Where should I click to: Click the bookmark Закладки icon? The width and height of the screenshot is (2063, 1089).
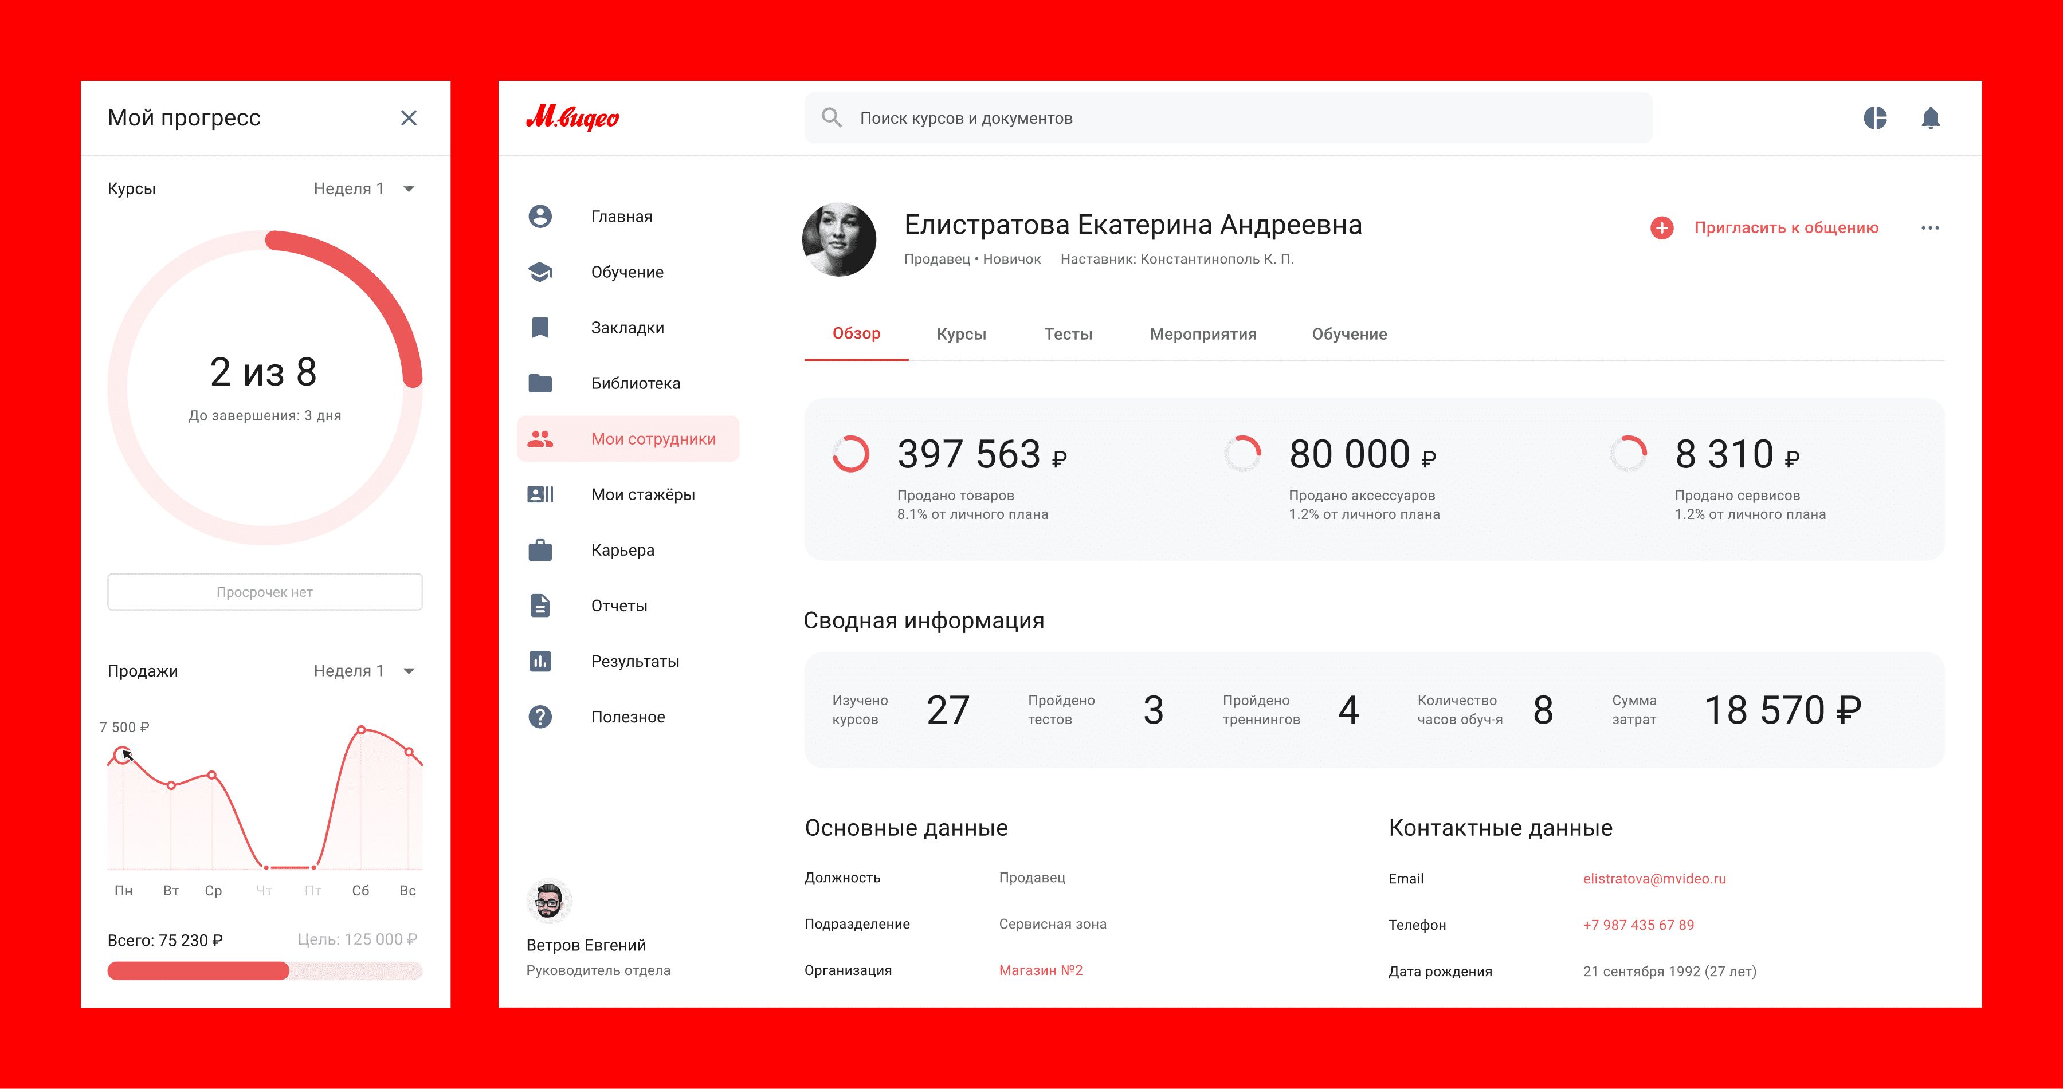pyautogui.click(x=540, y=328)
